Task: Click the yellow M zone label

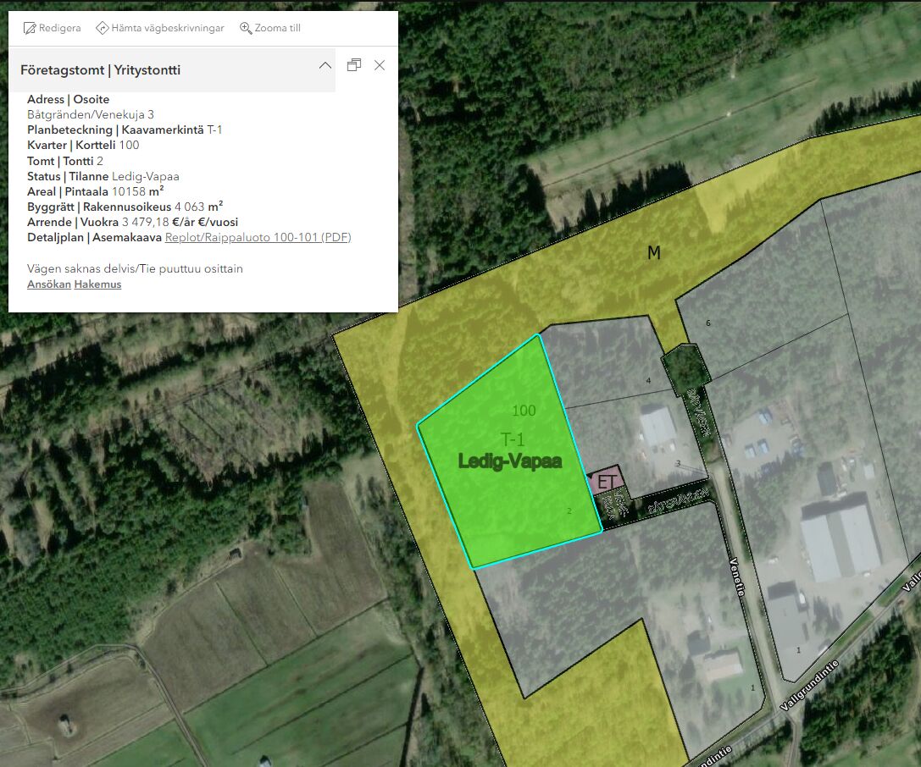Action: [653, 253]
